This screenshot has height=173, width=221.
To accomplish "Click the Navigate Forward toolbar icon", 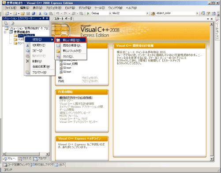I will click(x=81, y=13).
